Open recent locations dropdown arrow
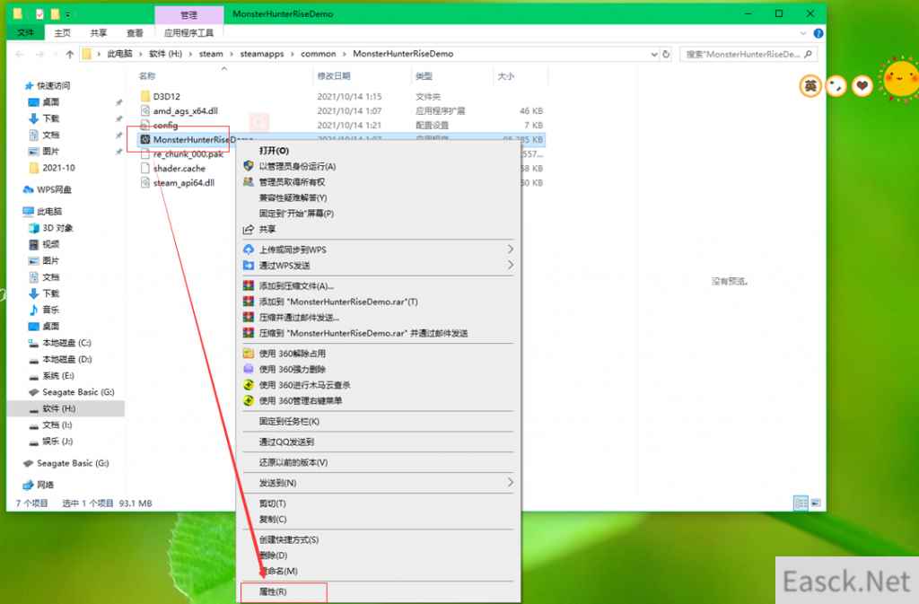Image resolution: width=919 pixels, height=604 pixels. (x=55, y=54)
